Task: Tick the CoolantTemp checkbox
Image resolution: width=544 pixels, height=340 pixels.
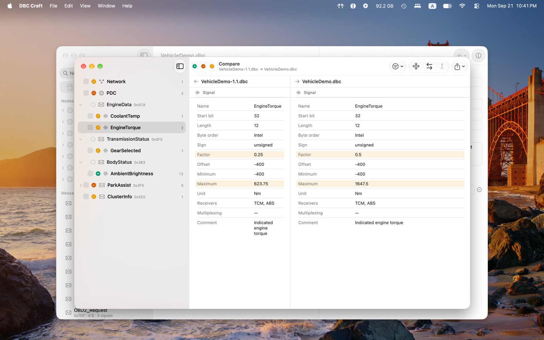Action: pos(90,116)
